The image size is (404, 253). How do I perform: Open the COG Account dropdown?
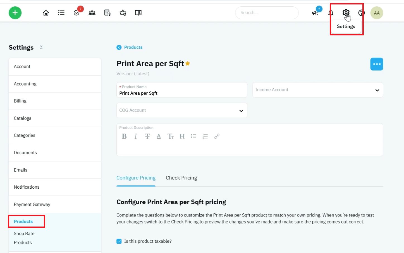pyautogui.click(x=182, y=110)
